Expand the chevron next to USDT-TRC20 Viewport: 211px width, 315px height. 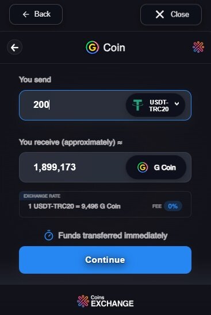coord(177,104)
